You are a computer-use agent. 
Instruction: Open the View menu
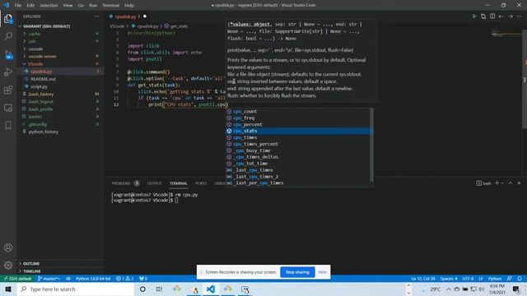pos(68,6)
